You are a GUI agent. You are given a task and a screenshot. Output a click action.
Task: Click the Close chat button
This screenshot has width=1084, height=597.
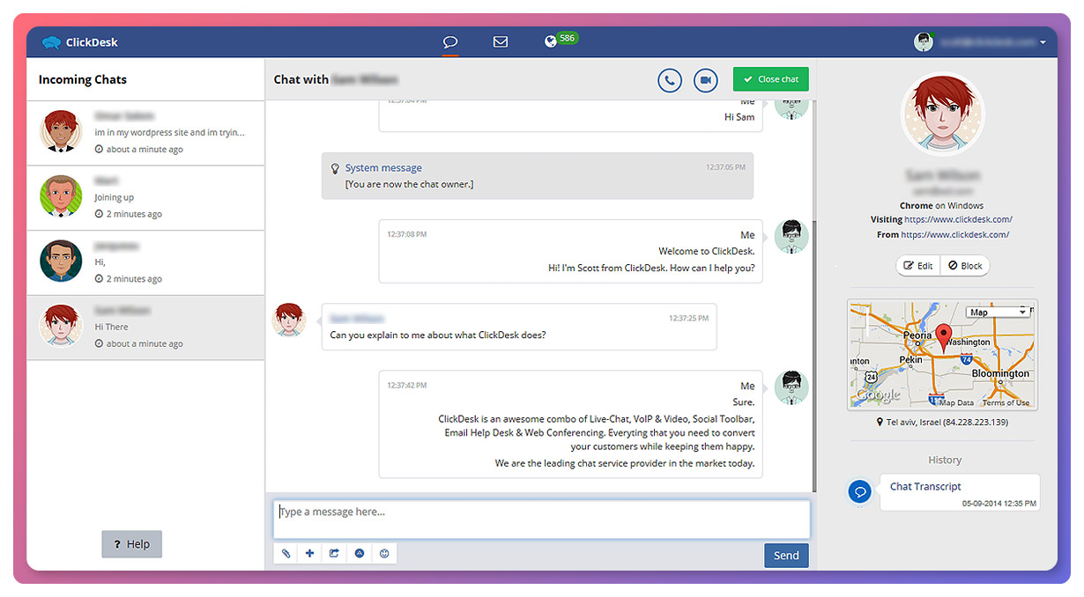(770, 79)
